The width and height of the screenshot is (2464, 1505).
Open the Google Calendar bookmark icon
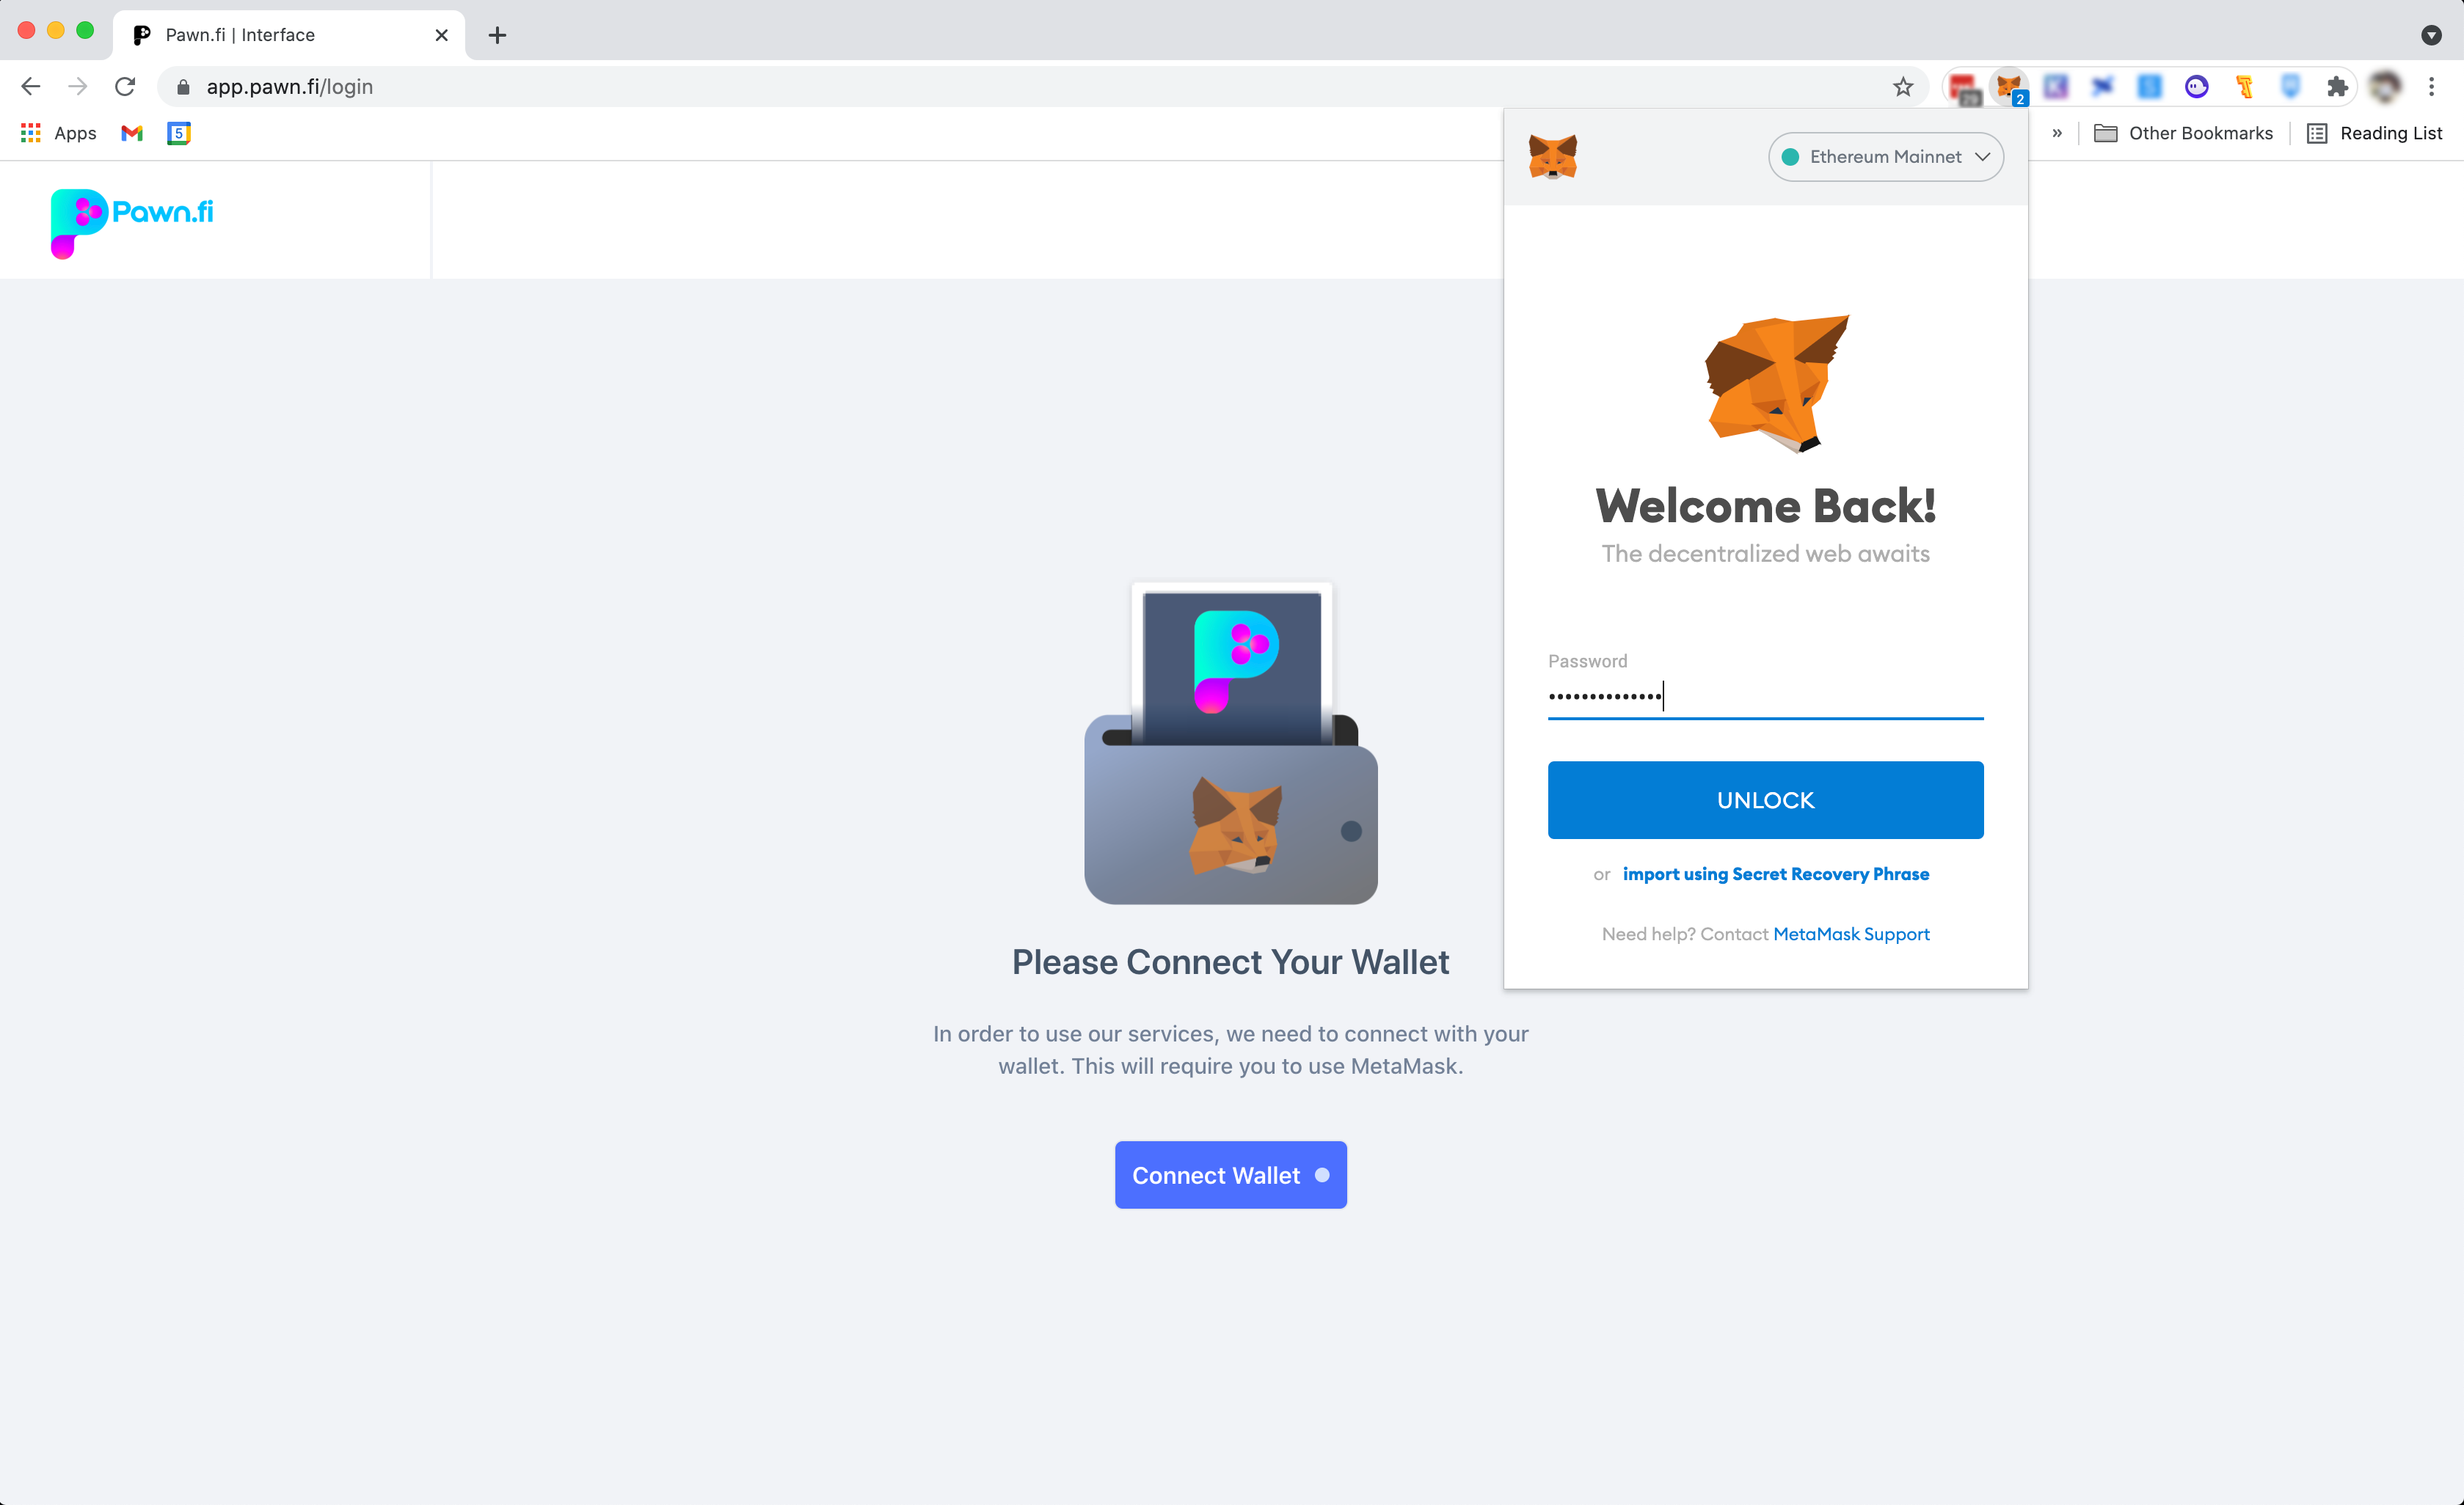[x=179, y=133]
